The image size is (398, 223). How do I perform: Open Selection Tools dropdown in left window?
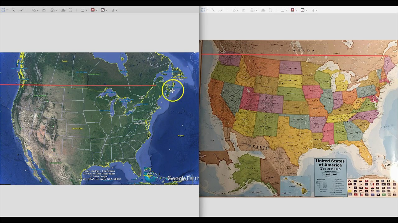tap(4, 10)
